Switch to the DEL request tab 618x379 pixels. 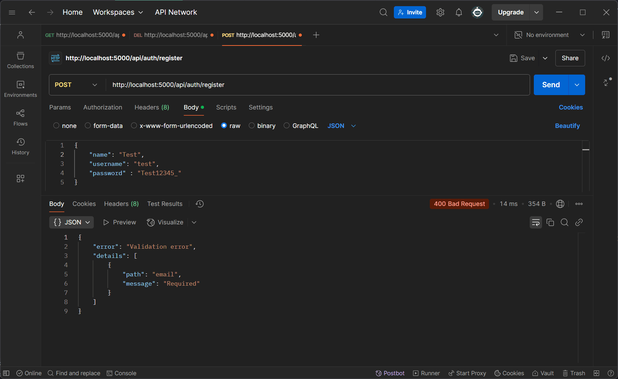point(173,35)
